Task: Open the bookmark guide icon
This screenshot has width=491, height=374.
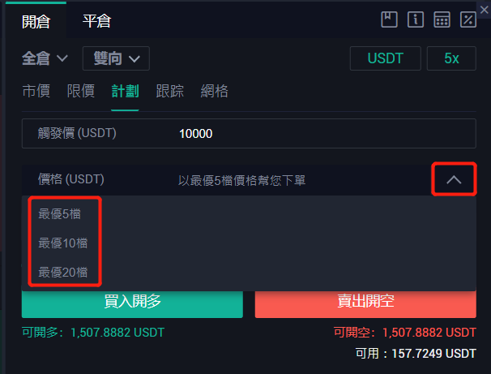Action: pyautogui.click(x=389, y=19)
